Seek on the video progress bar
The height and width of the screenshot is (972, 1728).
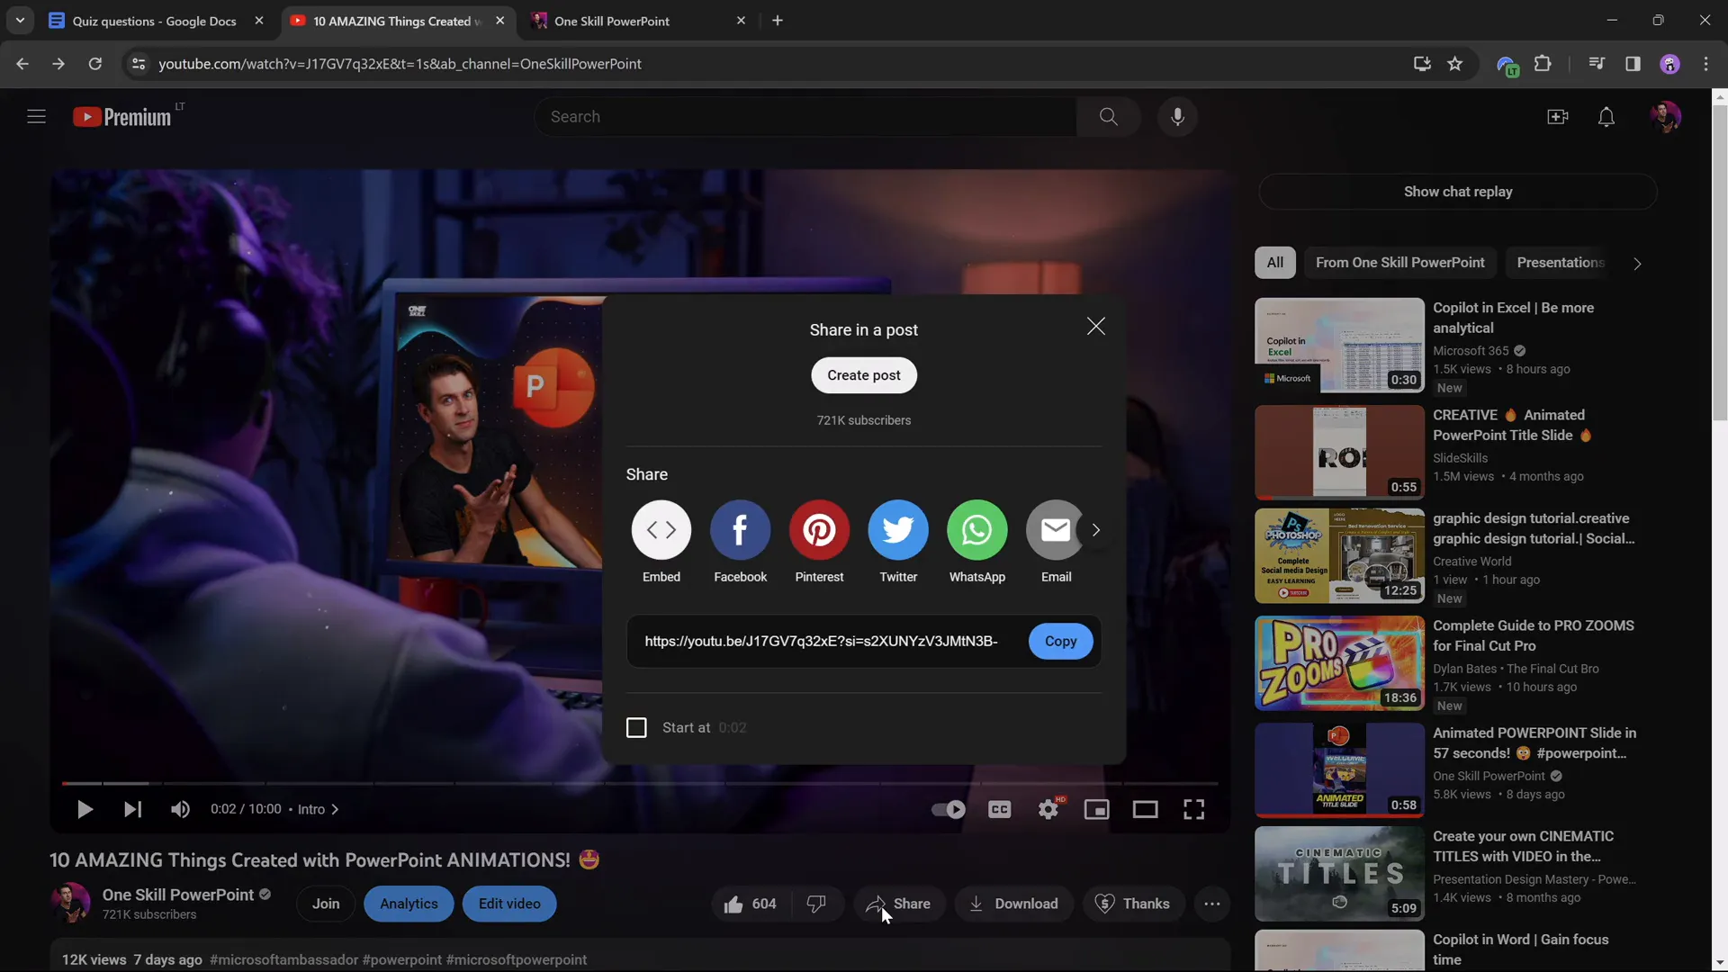click(x=640, y=783)
